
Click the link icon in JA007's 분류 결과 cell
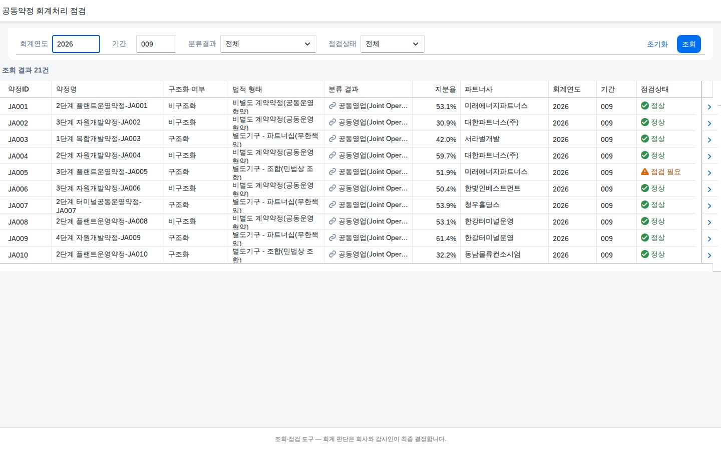(x=332, y=205)
